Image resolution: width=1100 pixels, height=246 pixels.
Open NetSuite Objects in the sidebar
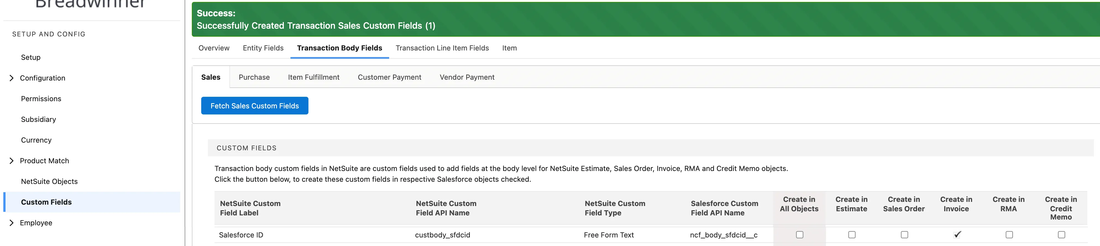click(49, 182)
